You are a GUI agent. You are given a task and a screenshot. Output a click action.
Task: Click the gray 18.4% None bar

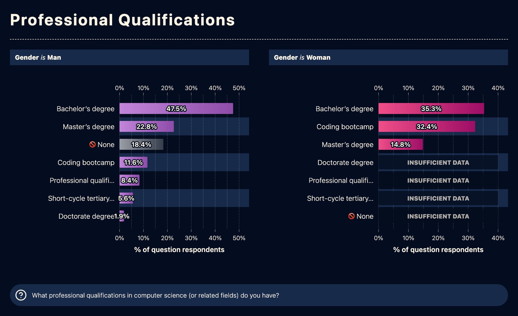141,145
